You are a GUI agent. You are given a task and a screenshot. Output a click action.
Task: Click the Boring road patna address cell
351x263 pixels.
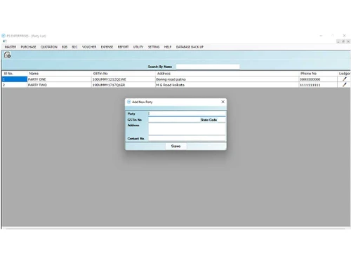pyautogui.click(x=227, y=79)
